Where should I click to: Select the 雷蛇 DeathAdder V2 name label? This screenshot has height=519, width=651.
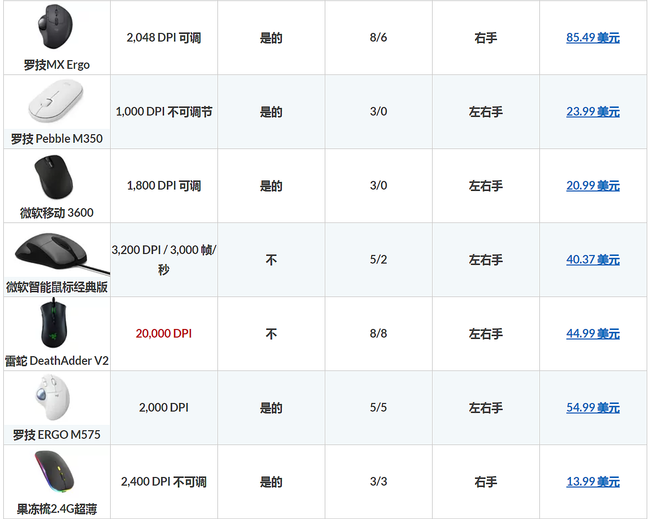pyautogui.click(x=57, y=361)
